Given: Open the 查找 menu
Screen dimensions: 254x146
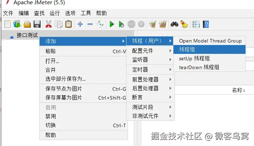Looking at the screenshot, I should [x=39, y=13].
